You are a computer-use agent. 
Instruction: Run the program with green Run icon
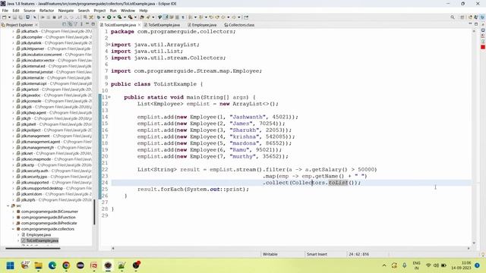(x=109, y=17)
